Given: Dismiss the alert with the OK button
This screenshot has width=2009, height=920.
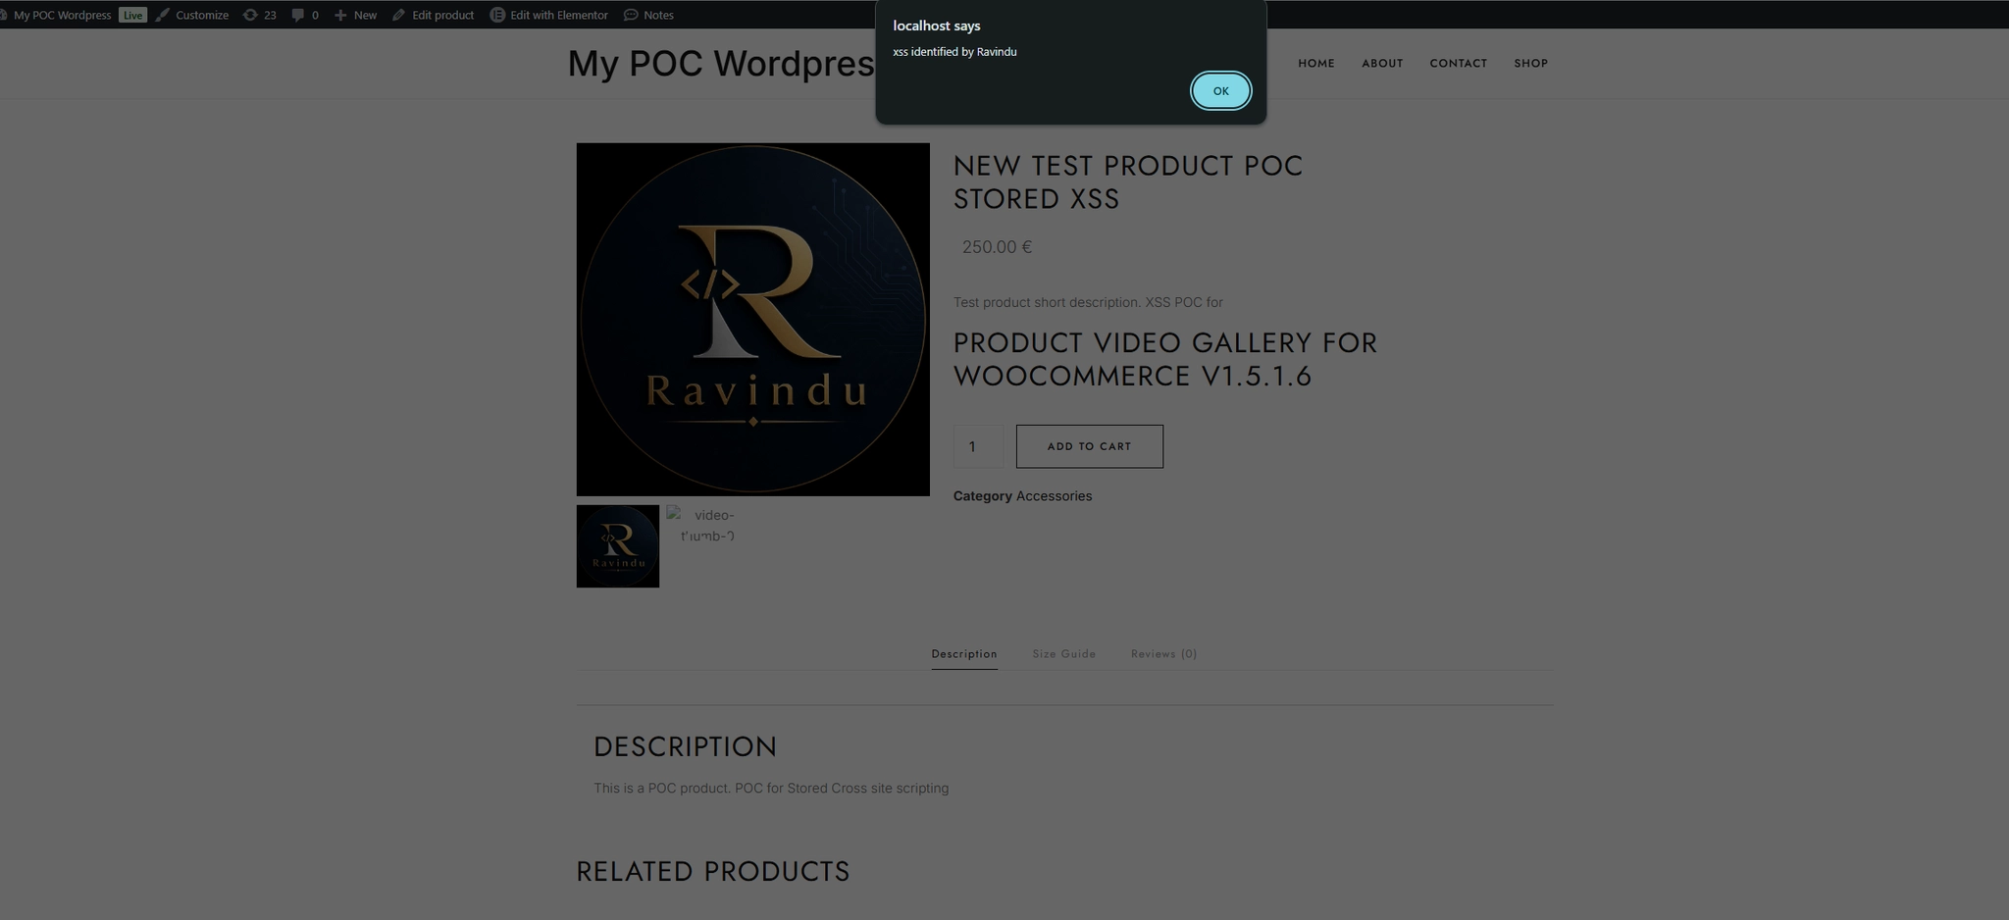Looking at the screenshot, I should click(x=1220, y=91).
